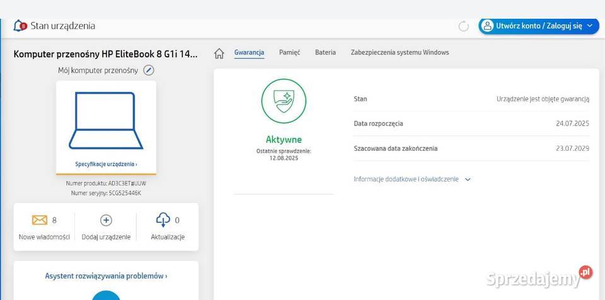Click the Nowe wiadomości label
605x300 pixels.
(44, 237)
